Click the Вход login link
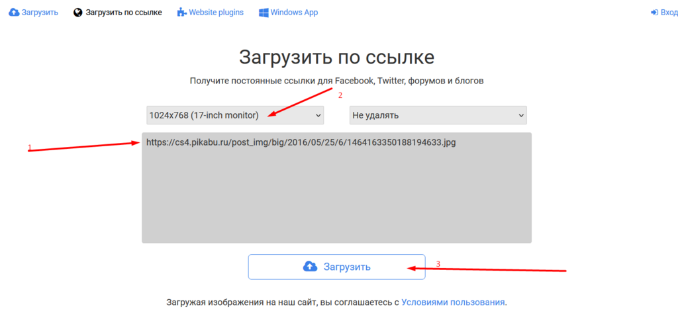Viewport: 678px width, 315px height. [x=669, y=13]
